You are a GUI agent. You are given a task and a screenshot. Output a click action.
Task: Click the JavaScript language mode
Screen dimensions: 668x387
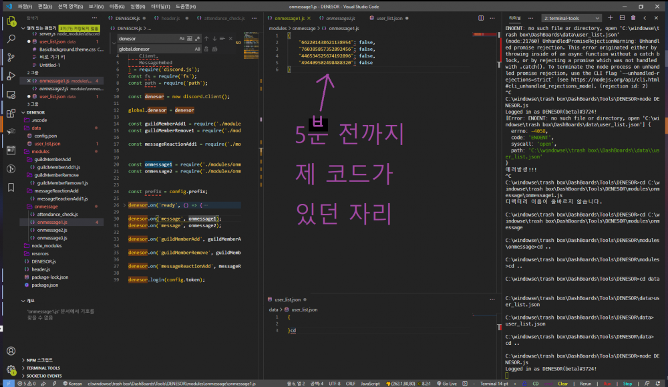point(370,384)
